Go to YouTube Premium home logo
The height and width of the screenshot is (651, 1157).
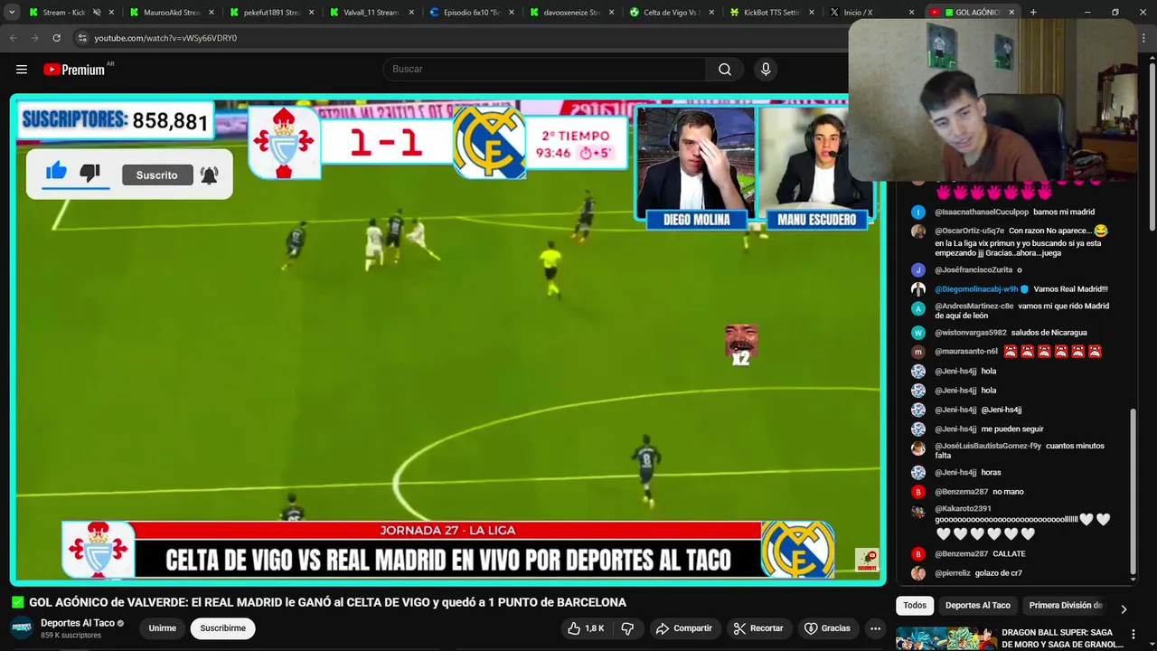point(74,70)
